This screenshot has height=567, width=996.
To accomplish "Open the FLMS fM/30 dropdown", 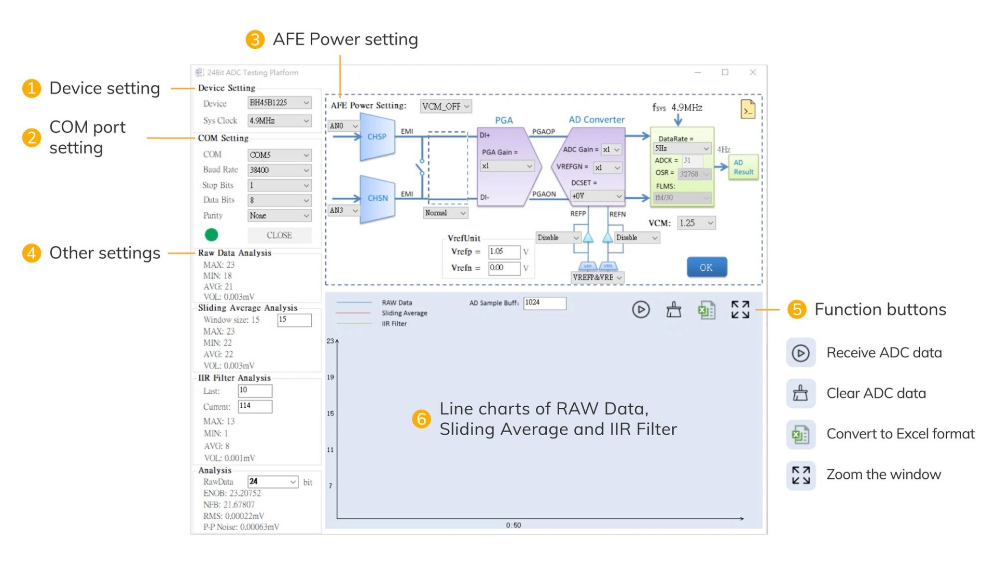I will click(681, 198).
